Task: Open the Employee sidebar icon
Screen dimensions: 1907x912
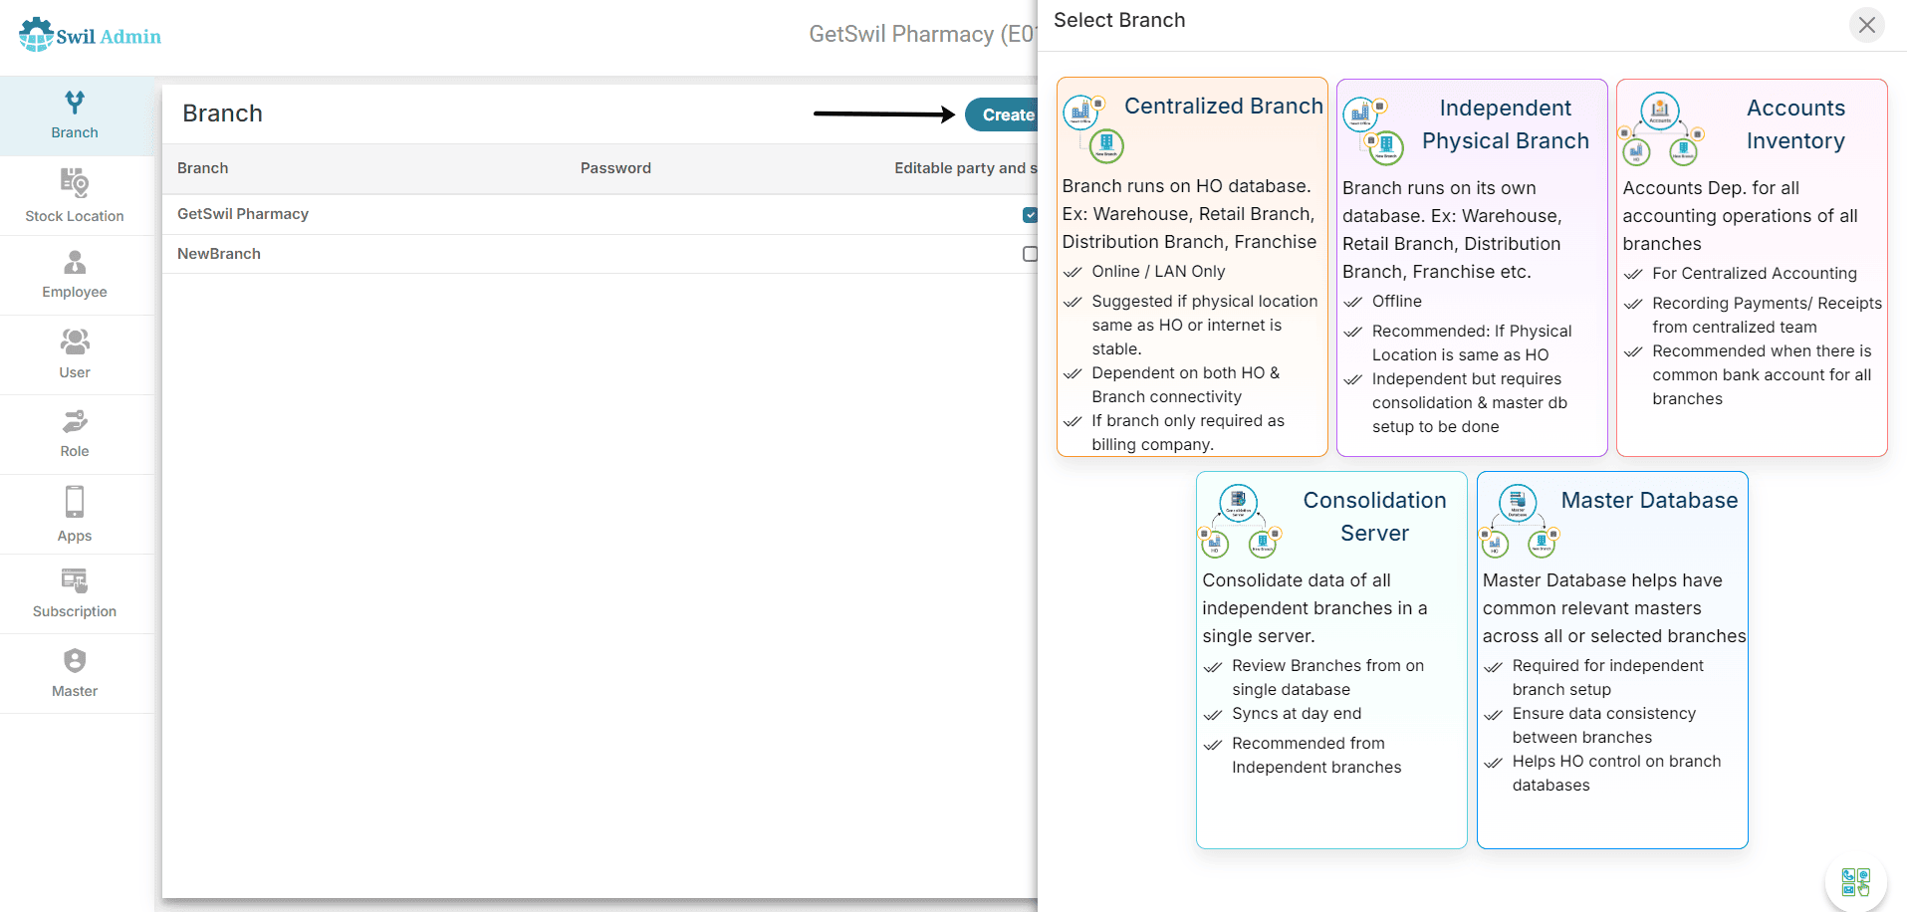Action: [75, 262]
